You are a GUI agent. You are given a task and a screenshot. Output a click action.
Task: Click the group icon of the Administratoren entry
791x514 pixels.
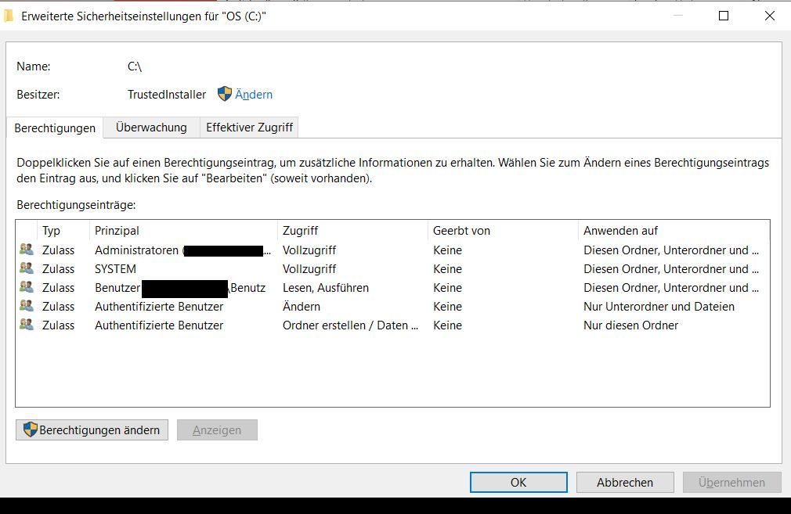(x=26, y=250)
